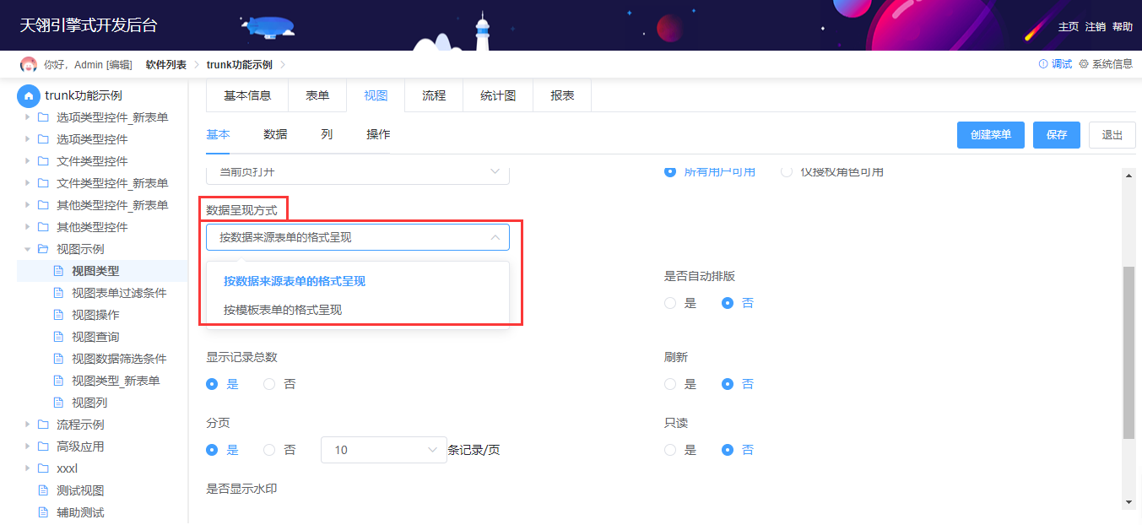Click the 系统信息 gear icon

pos(1084,64)
